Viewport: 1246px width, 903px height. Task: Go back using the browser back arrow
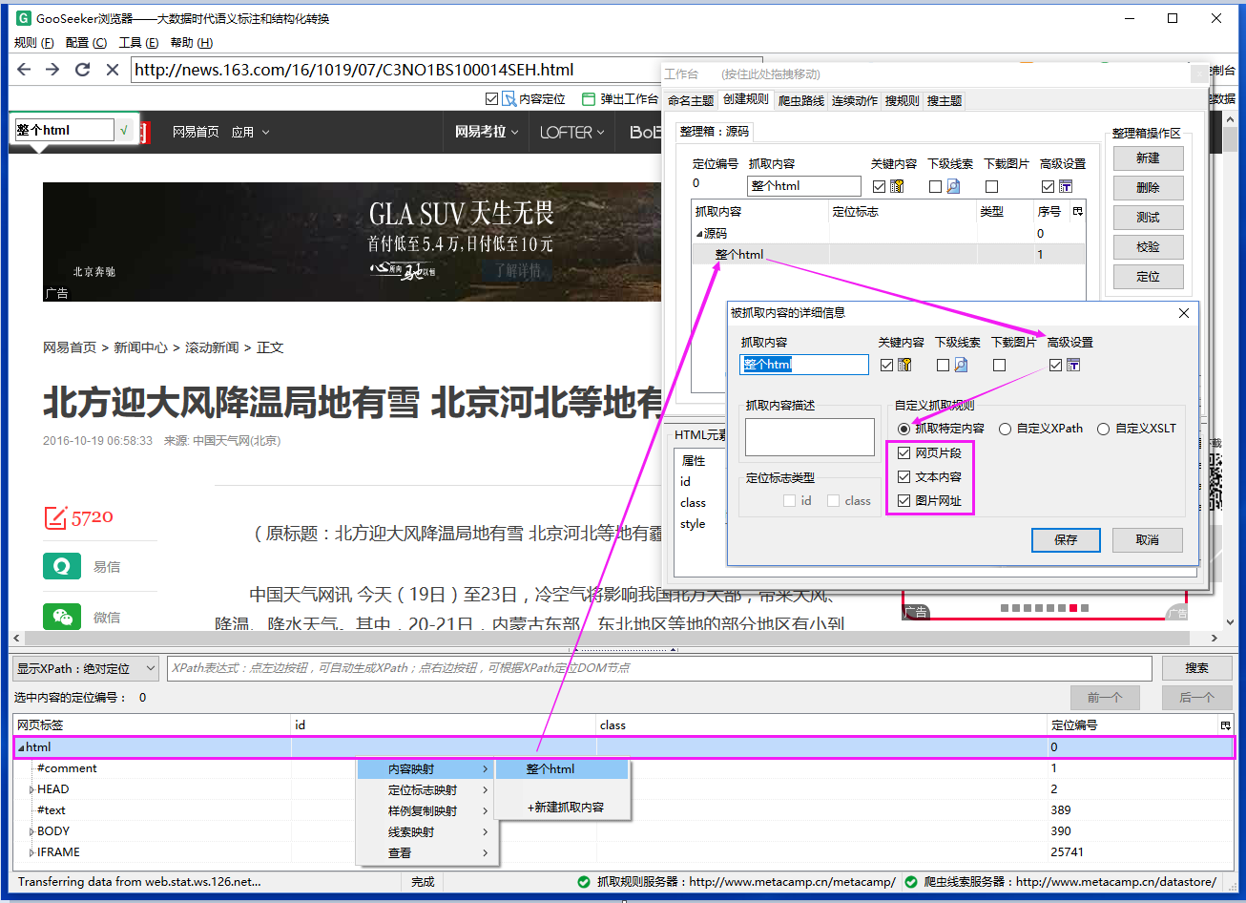click(x=25, y=70)
